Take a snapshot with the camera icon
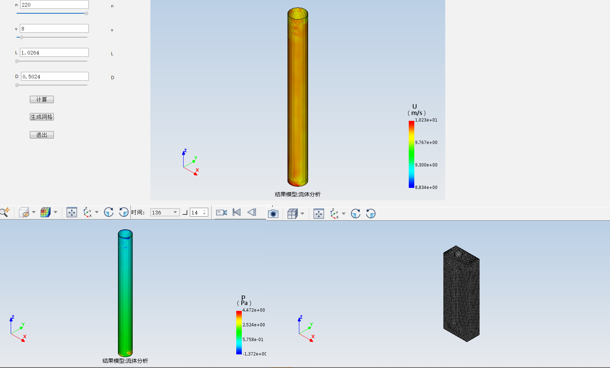 [273, 214]
